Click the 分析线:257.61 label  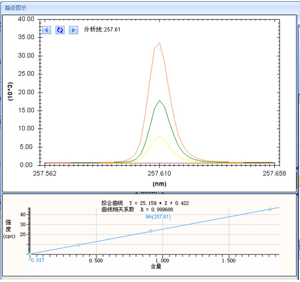click(102, 30)
